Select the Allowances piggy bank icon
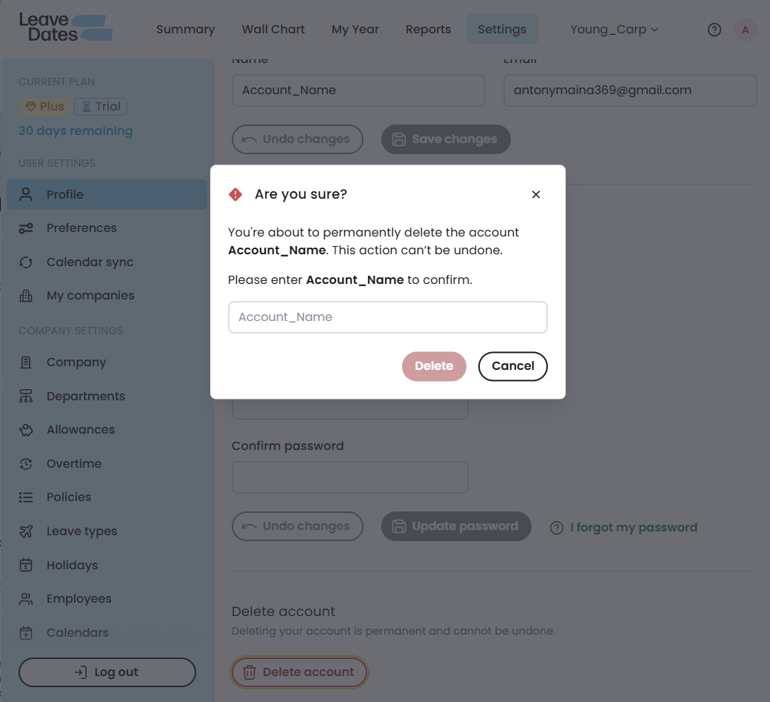770x702 pixels. tap(26, 430)
